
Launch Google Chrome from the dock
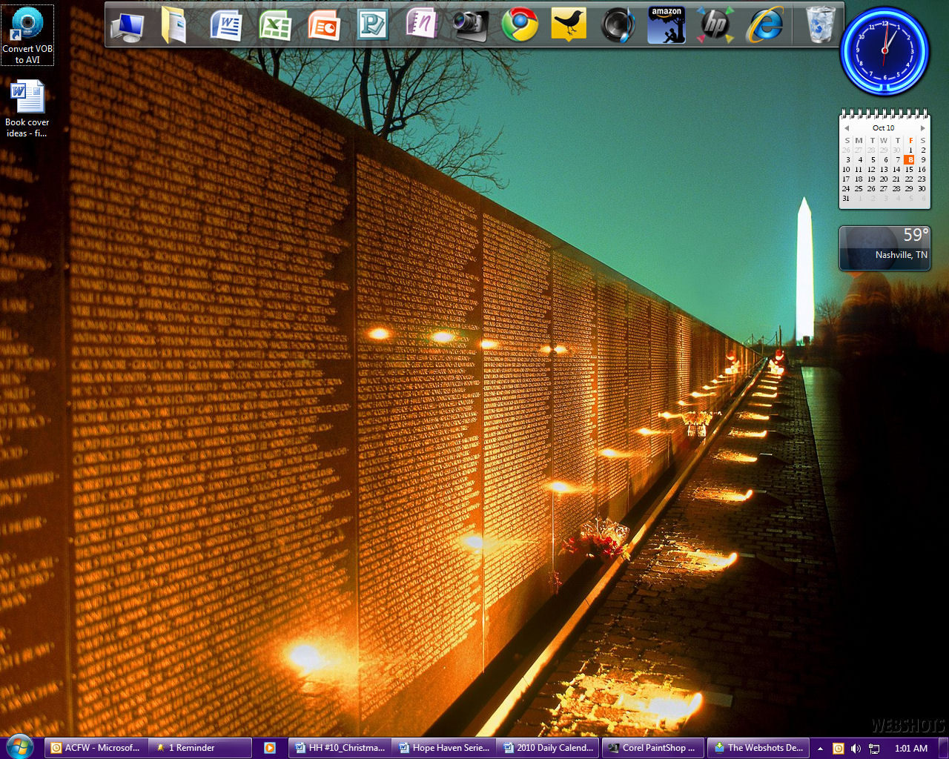[x=520, y=26]
